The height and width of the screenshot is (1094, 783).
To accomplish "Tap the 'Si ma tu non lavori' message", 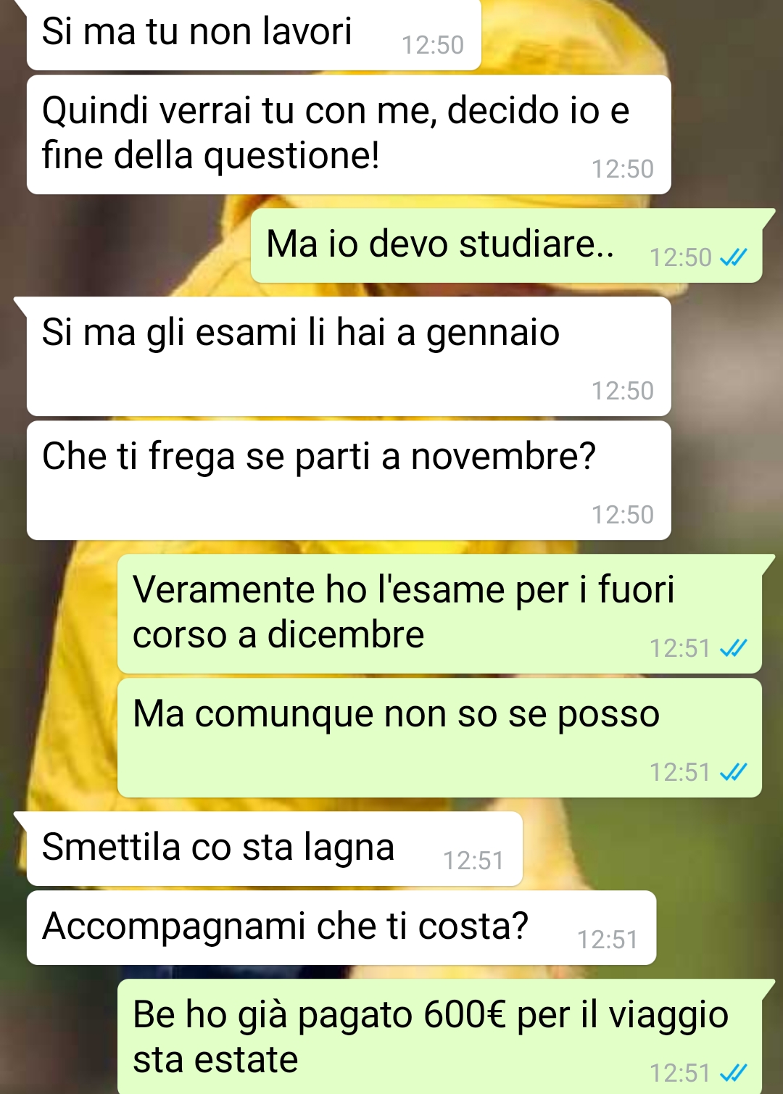I will point(254,34).
